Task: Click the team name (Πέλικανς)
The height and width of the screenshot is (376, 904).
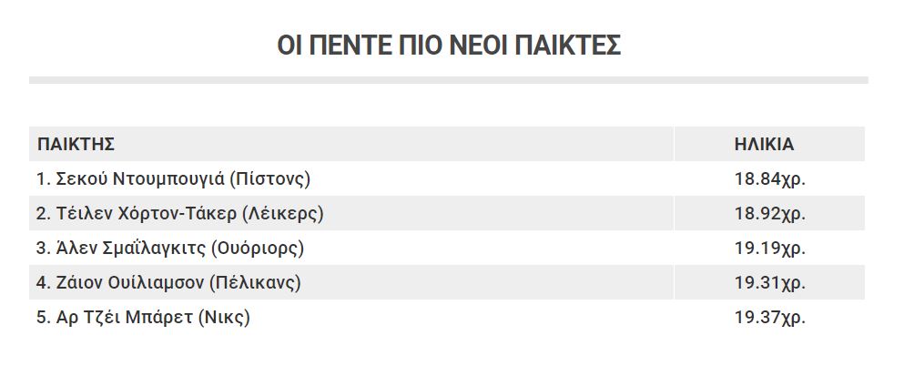Action: click(x=255, y=283)
